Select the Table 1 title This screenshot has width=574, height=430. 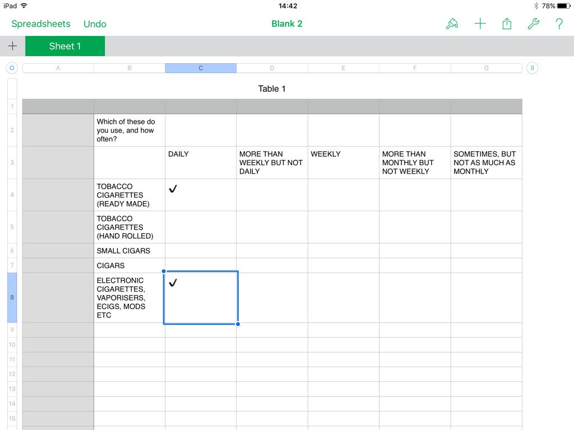tap(272, 89)
